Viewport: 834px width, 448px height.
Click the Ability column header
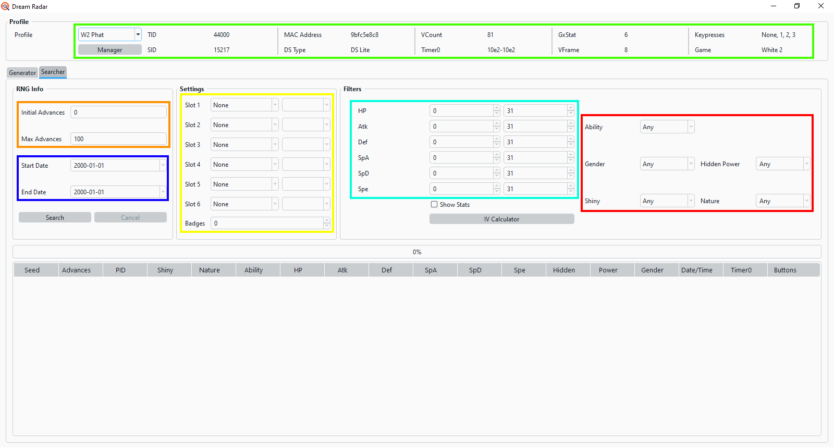tap(257, 270)
